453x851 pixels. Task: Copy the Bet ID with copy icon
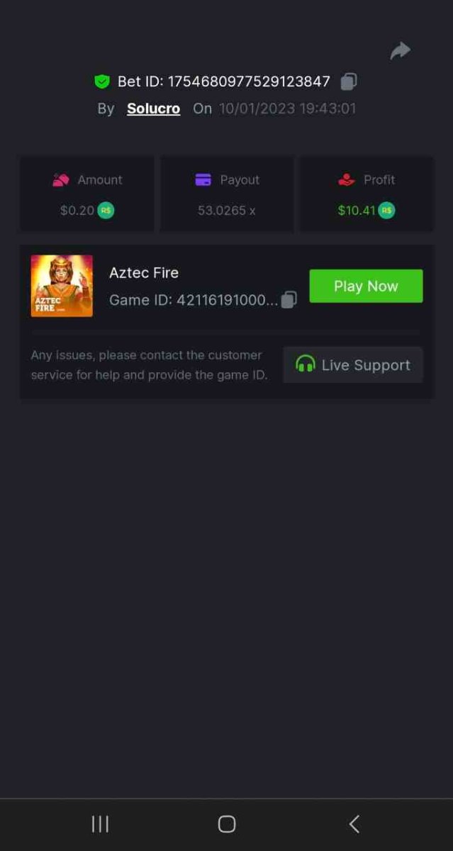point(348,82)
